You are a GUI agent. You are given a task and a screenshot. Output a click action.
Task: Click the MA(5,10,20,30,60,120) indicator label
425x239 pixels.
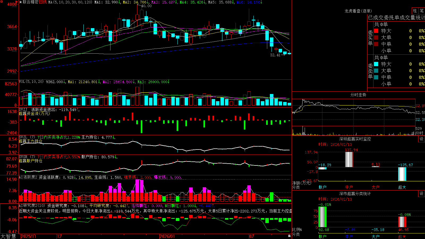point(70,2)
